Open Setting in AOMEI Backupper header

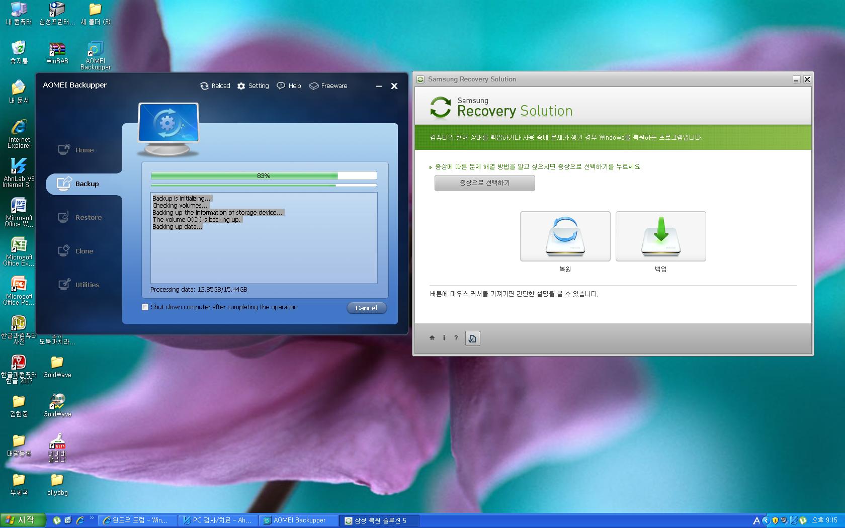[x=253, y=86]
